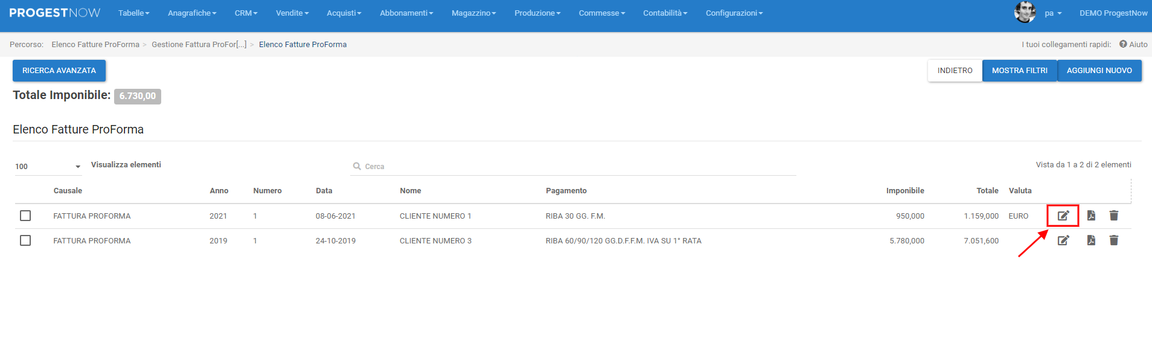
Task: Click the user avatar picture
Action: point(1025,13)
